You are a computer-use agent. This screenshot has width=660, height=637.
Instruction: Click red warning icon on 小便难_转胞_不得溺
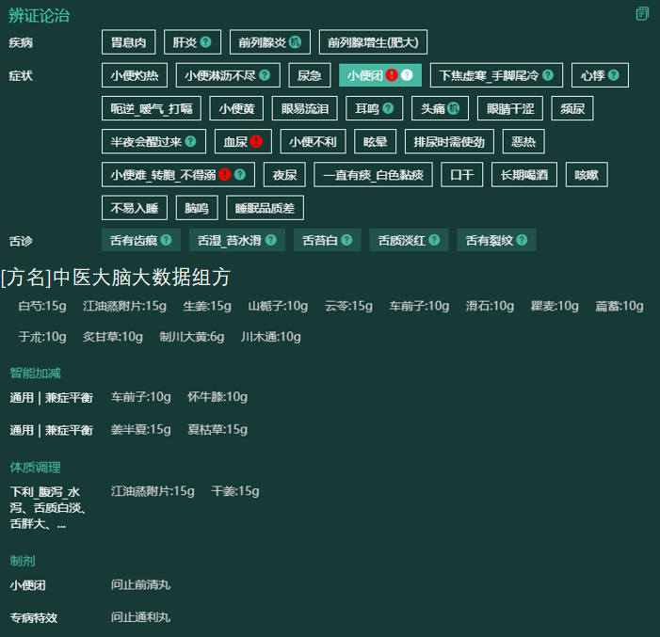(x=225, y=174)
